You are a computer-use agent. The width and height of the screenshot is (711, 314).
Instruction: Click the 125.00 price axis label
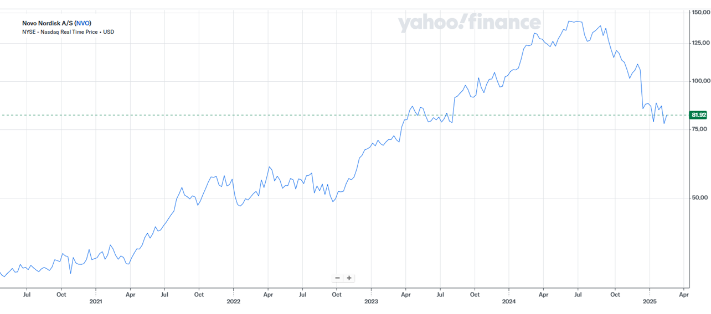tap(700, 43)
